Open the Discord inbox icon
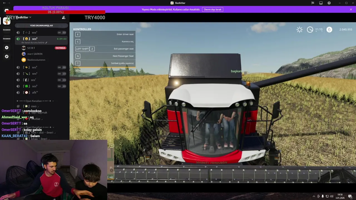 [321, 3]
